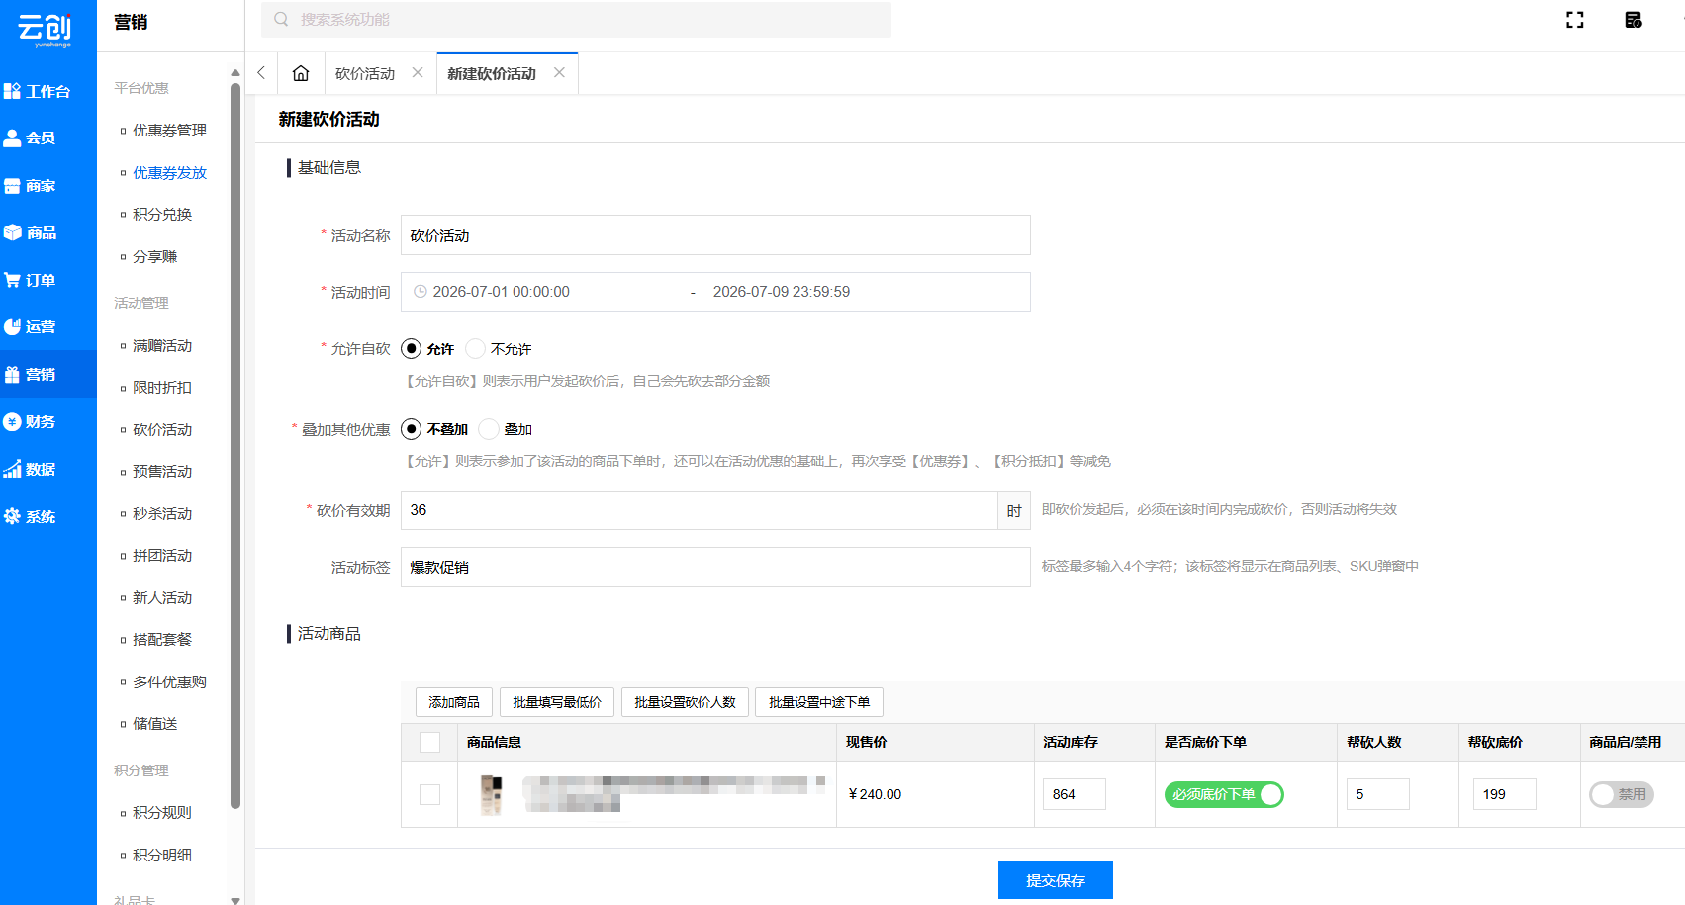1685x905 pixels.
Task: Close the 砍价活动 tab
Action: [418, 73]
